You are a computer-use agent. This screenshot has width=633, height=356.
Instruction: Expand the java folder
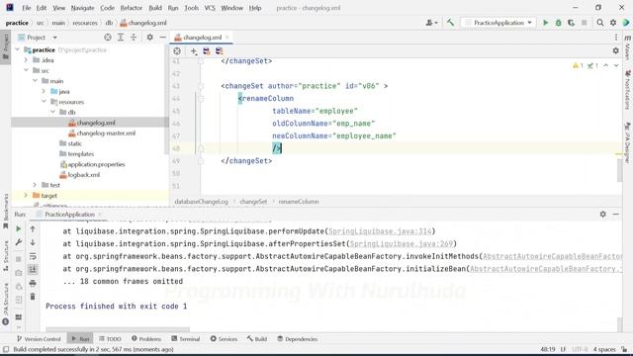[44, 91]
